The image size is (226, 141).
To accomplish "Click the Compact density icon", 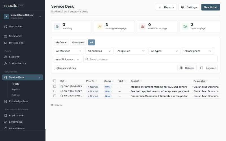I will (x=202, y=68).
